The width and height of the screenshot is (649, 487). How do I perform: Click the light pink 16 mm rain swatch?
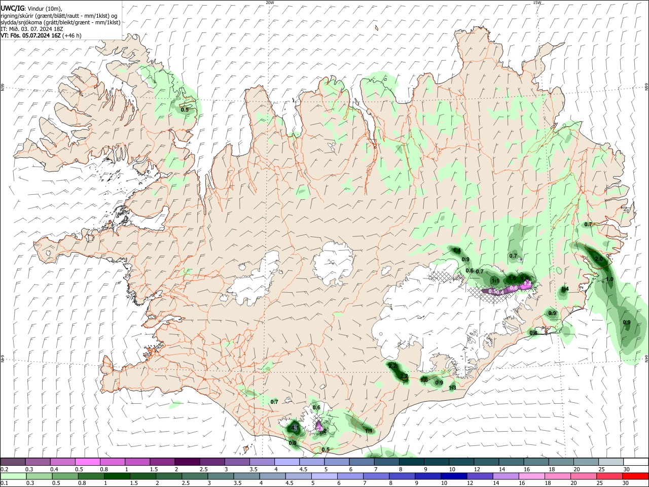531,476
